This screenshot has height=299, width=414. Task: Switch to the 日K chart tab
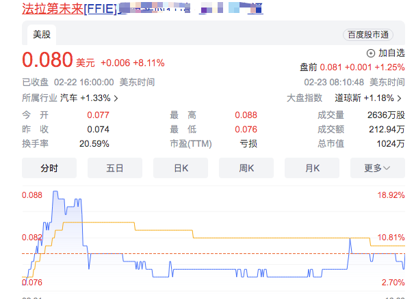181,168
